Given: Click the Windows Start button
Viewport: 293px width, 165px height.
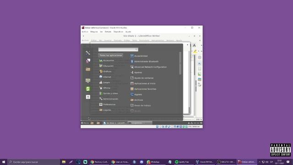Looking at the screenshot, I should (x=4, y=162).
